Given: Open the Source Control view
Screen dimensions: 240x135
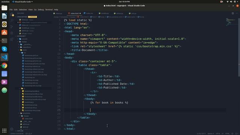Looking at the screenshot, I should point(12,27).
